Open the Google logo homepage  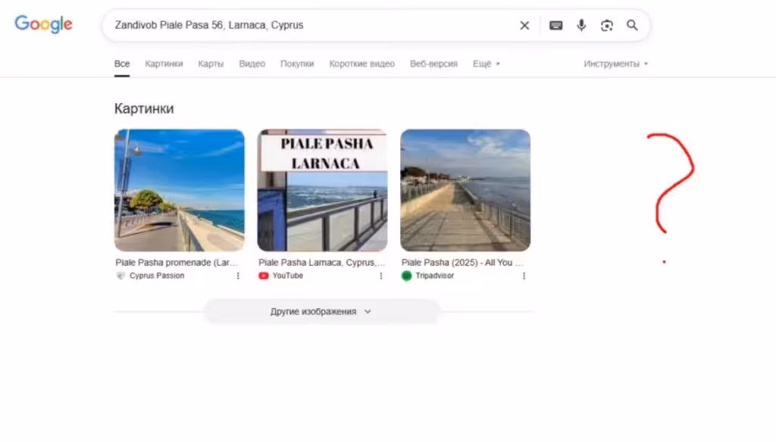point(43,24)
